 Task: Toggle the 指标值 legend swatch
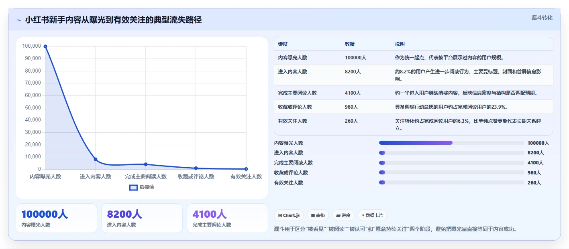coord(133,187)
